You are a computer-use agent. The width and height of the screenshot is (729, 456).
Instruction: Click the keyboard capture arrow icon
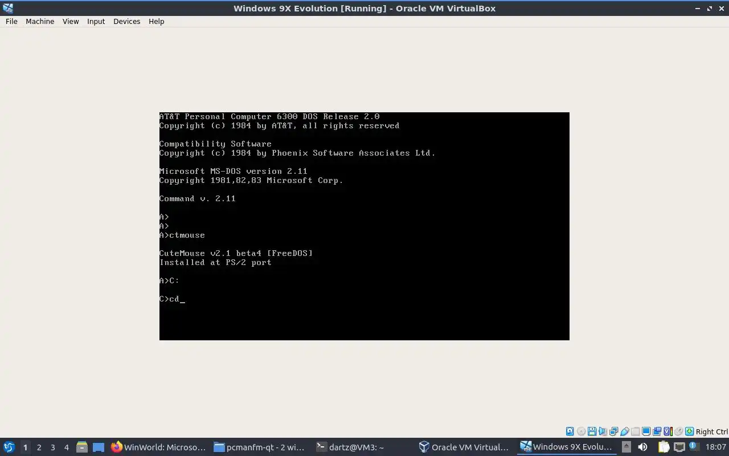(x=689, y=431)
